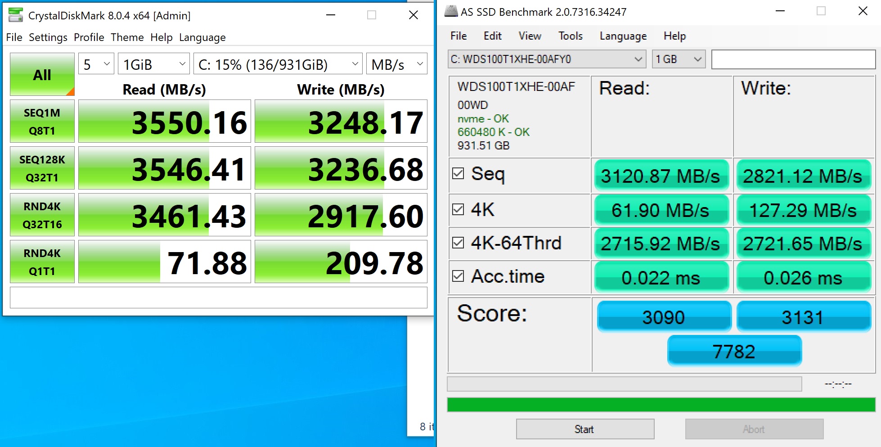881x447 pixels.
Task: Open AS SSD Benchmark File menu
Action: 458,36
